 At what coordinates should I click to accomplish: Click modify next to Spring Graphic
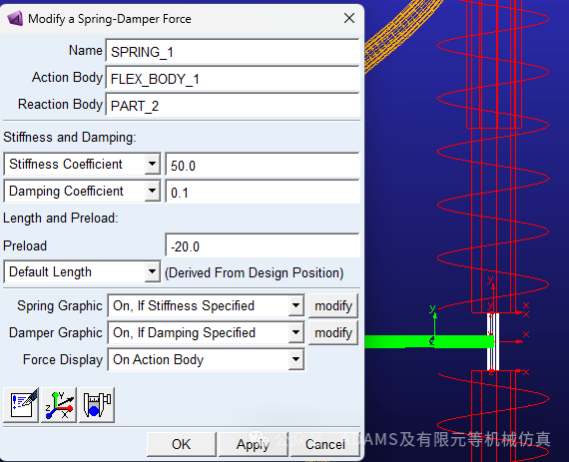click(333, 305)
